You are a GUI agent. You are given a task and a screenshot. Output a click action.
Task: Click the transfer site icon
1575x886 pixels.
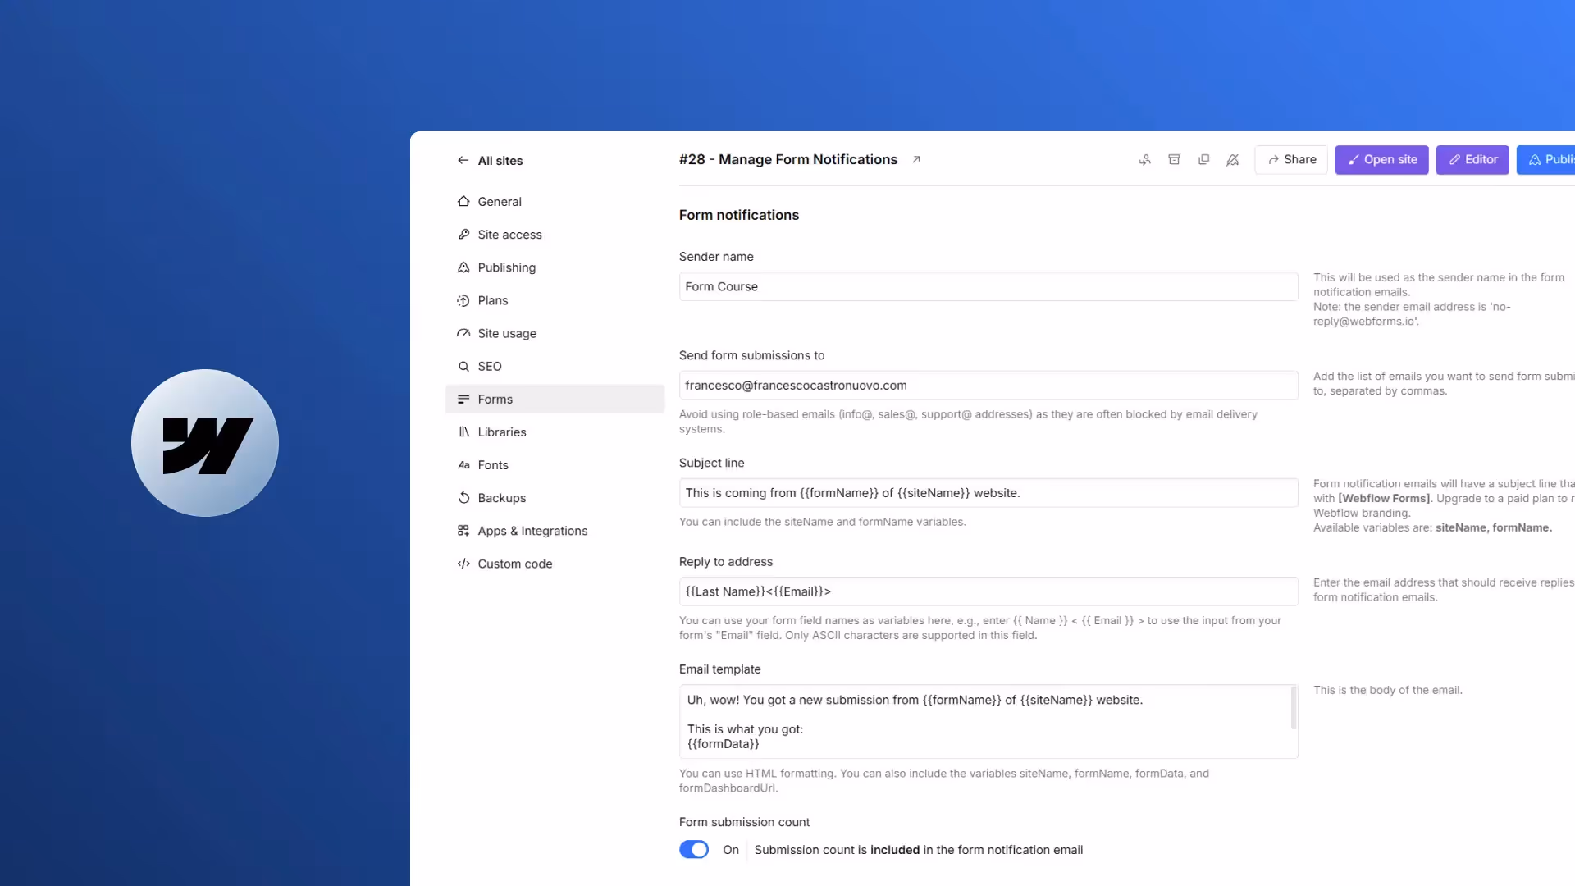(x=1144, y=160)
